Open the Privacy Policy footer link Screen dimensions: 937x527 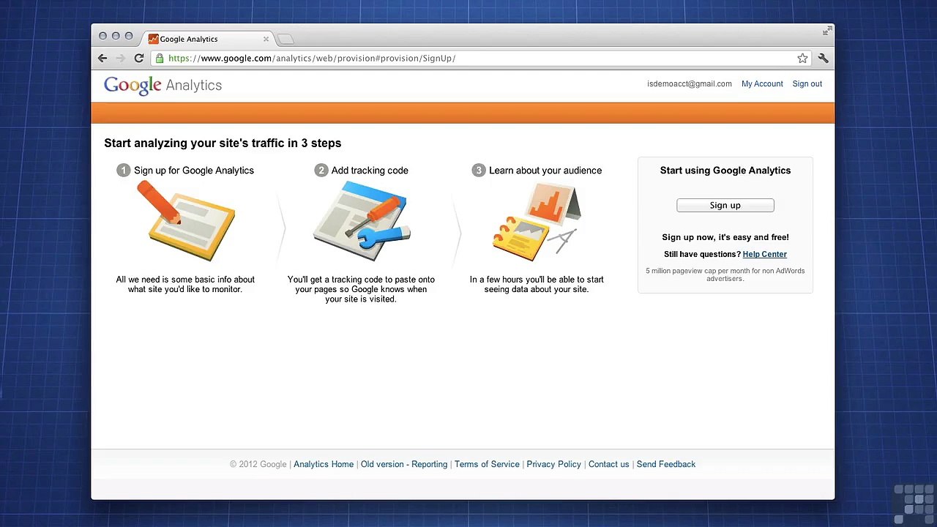[553, 464]
